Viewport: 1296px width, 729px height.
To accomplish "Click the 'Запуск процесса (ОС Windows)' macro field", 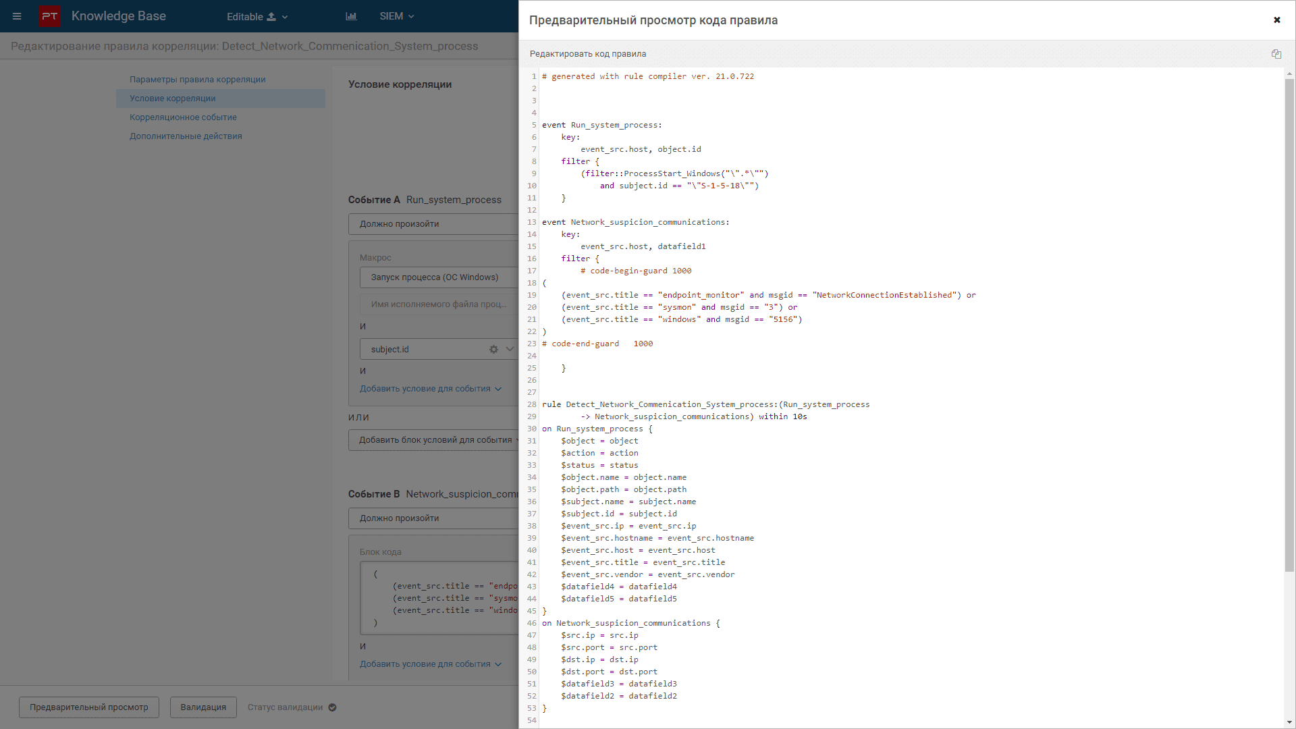I will pos(435,277).
